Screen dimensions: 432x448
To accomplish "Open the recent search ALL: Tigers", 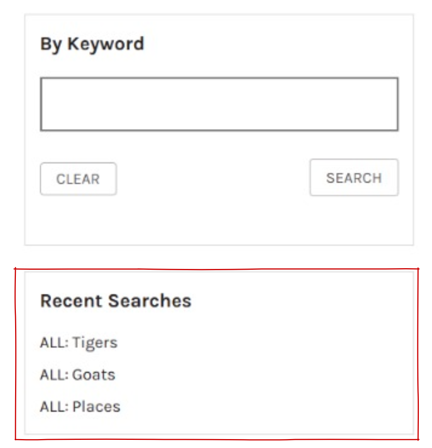I will tap(79, 343).
